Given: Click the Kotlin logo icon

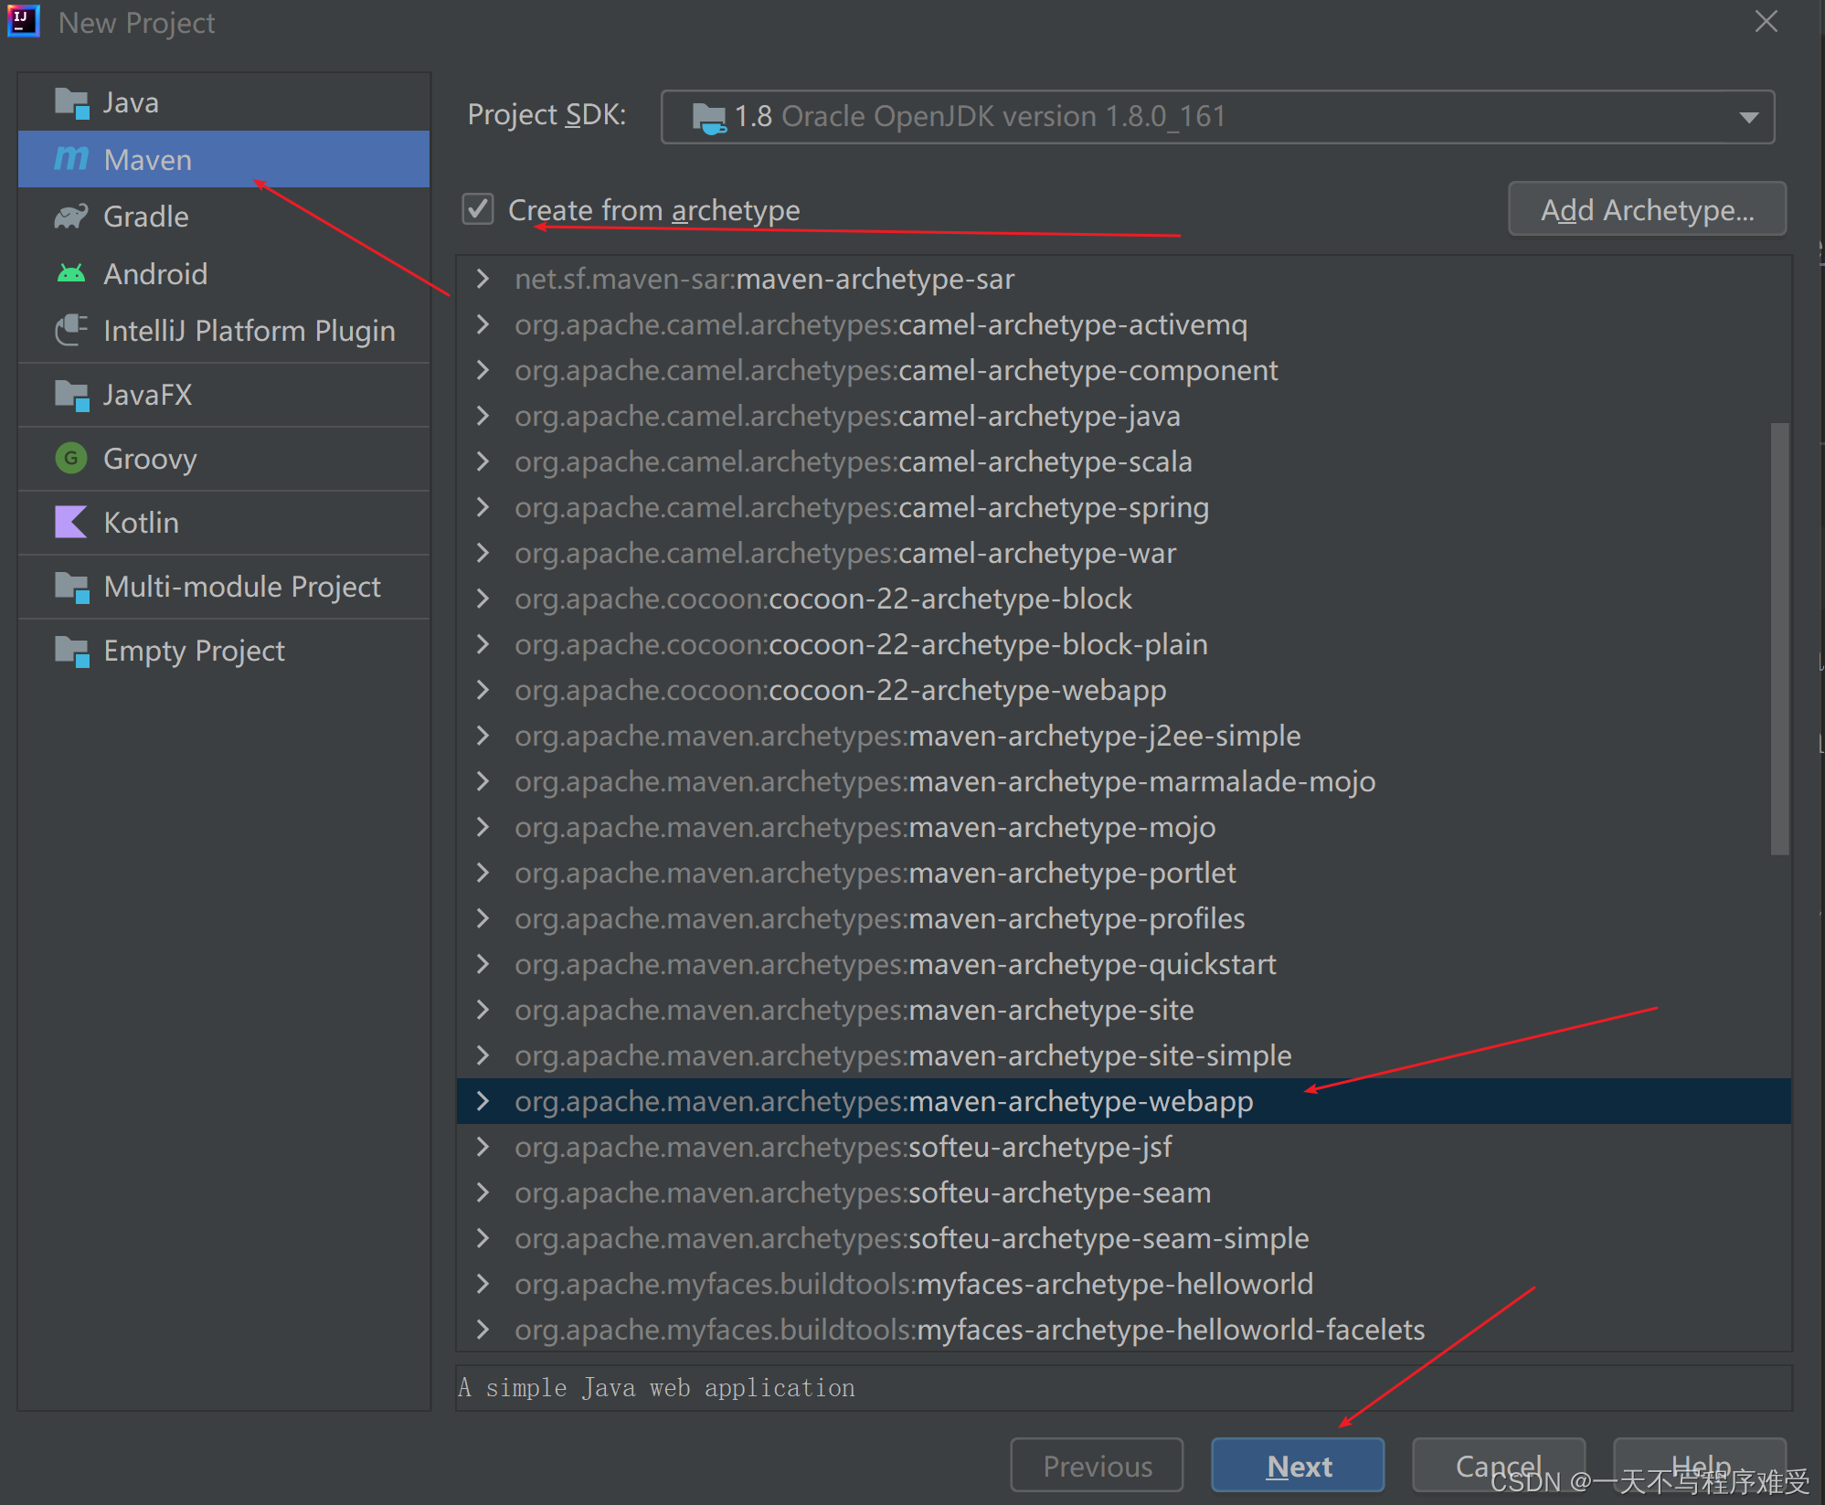Looking at the screenshot, I should [71, 522].
